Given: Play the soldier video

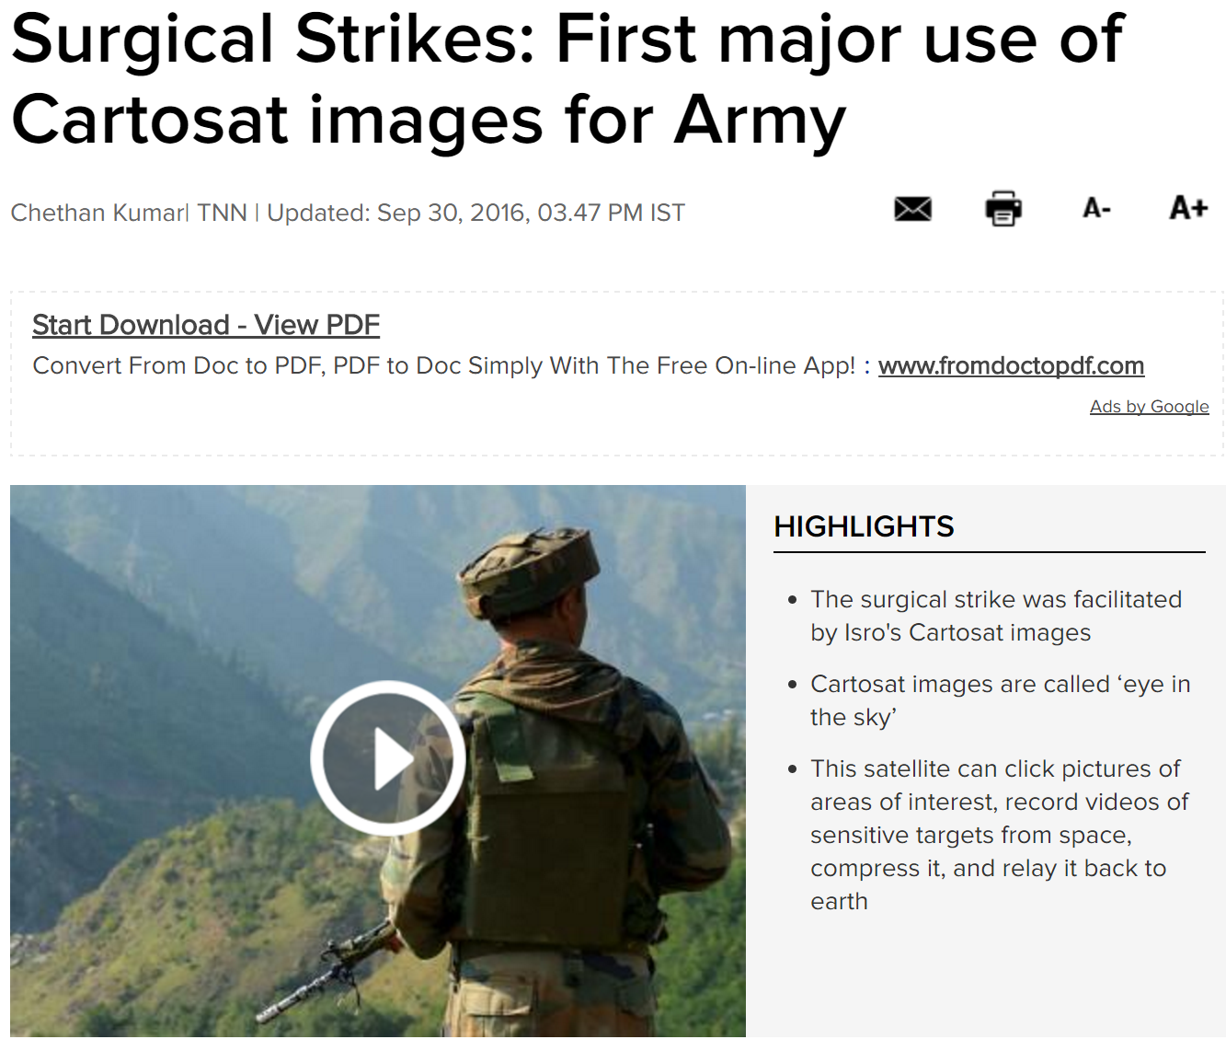Looking at the screenshot, I should pos(387,758).
